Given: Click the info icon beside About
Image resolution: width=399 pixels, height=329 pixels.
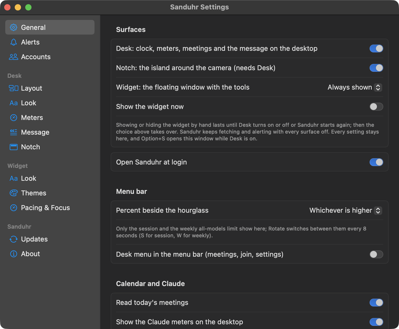Looking at the screenshot, I should [14, 254].
